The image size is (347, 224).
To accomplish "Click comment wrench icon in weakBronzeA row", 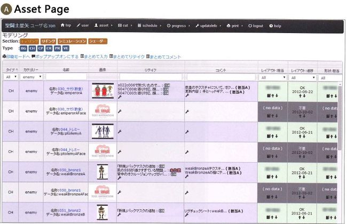I will (187, 177).
